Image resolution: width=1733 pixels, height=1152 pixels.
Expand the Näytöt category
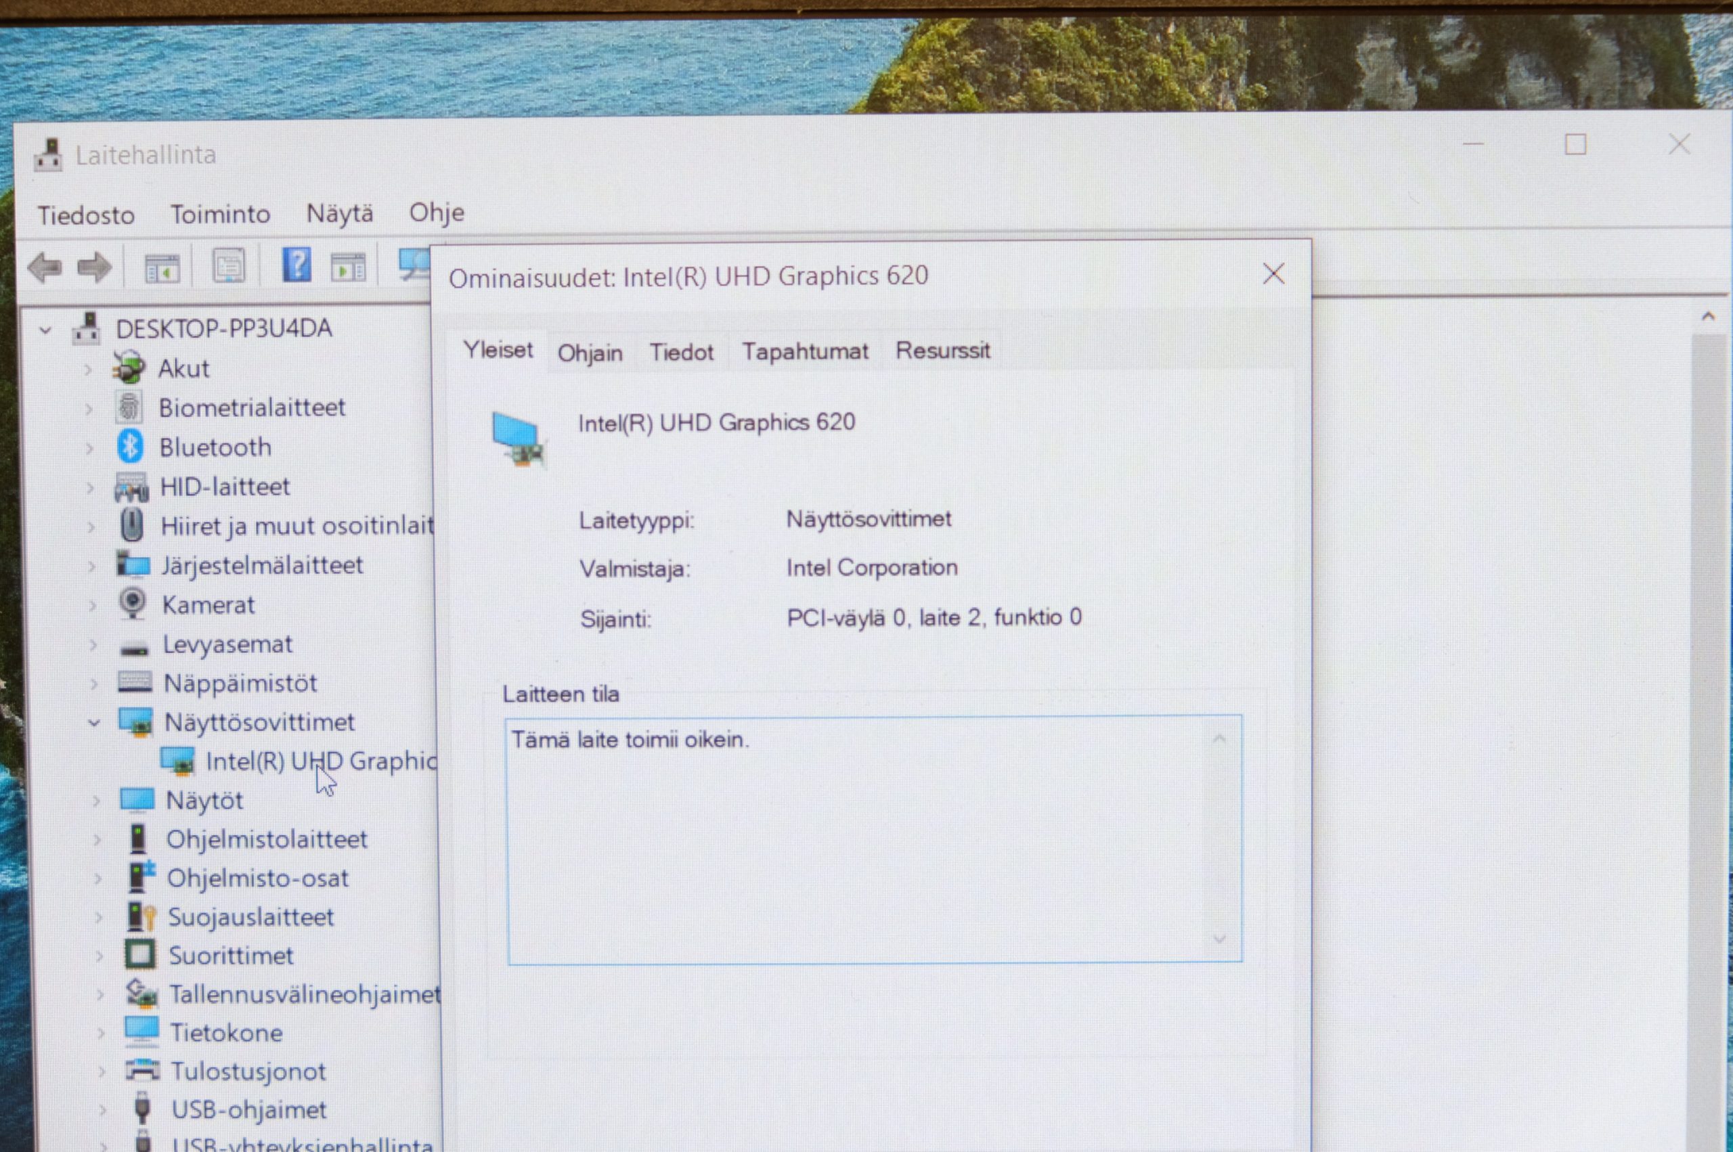coord(96,801)
